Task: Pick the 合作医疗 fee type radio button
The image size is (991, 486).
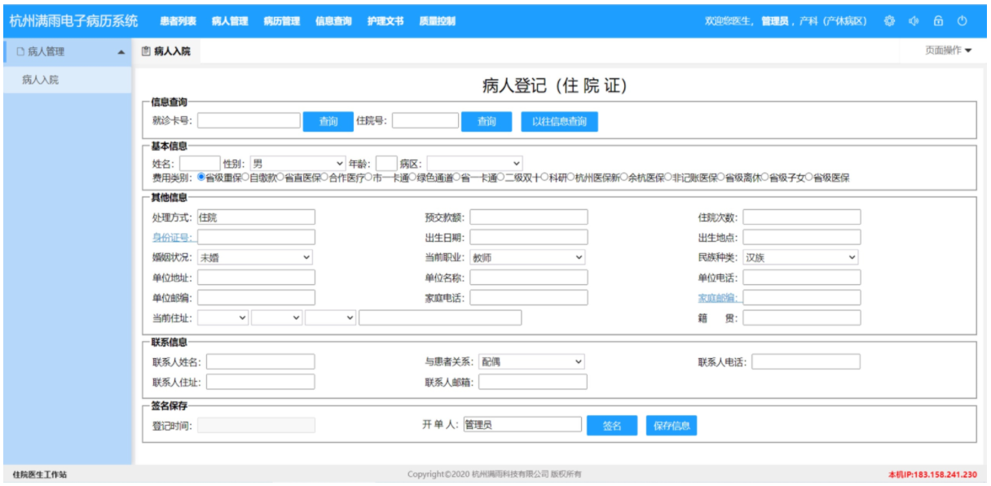Action: [x=324, y=177]
